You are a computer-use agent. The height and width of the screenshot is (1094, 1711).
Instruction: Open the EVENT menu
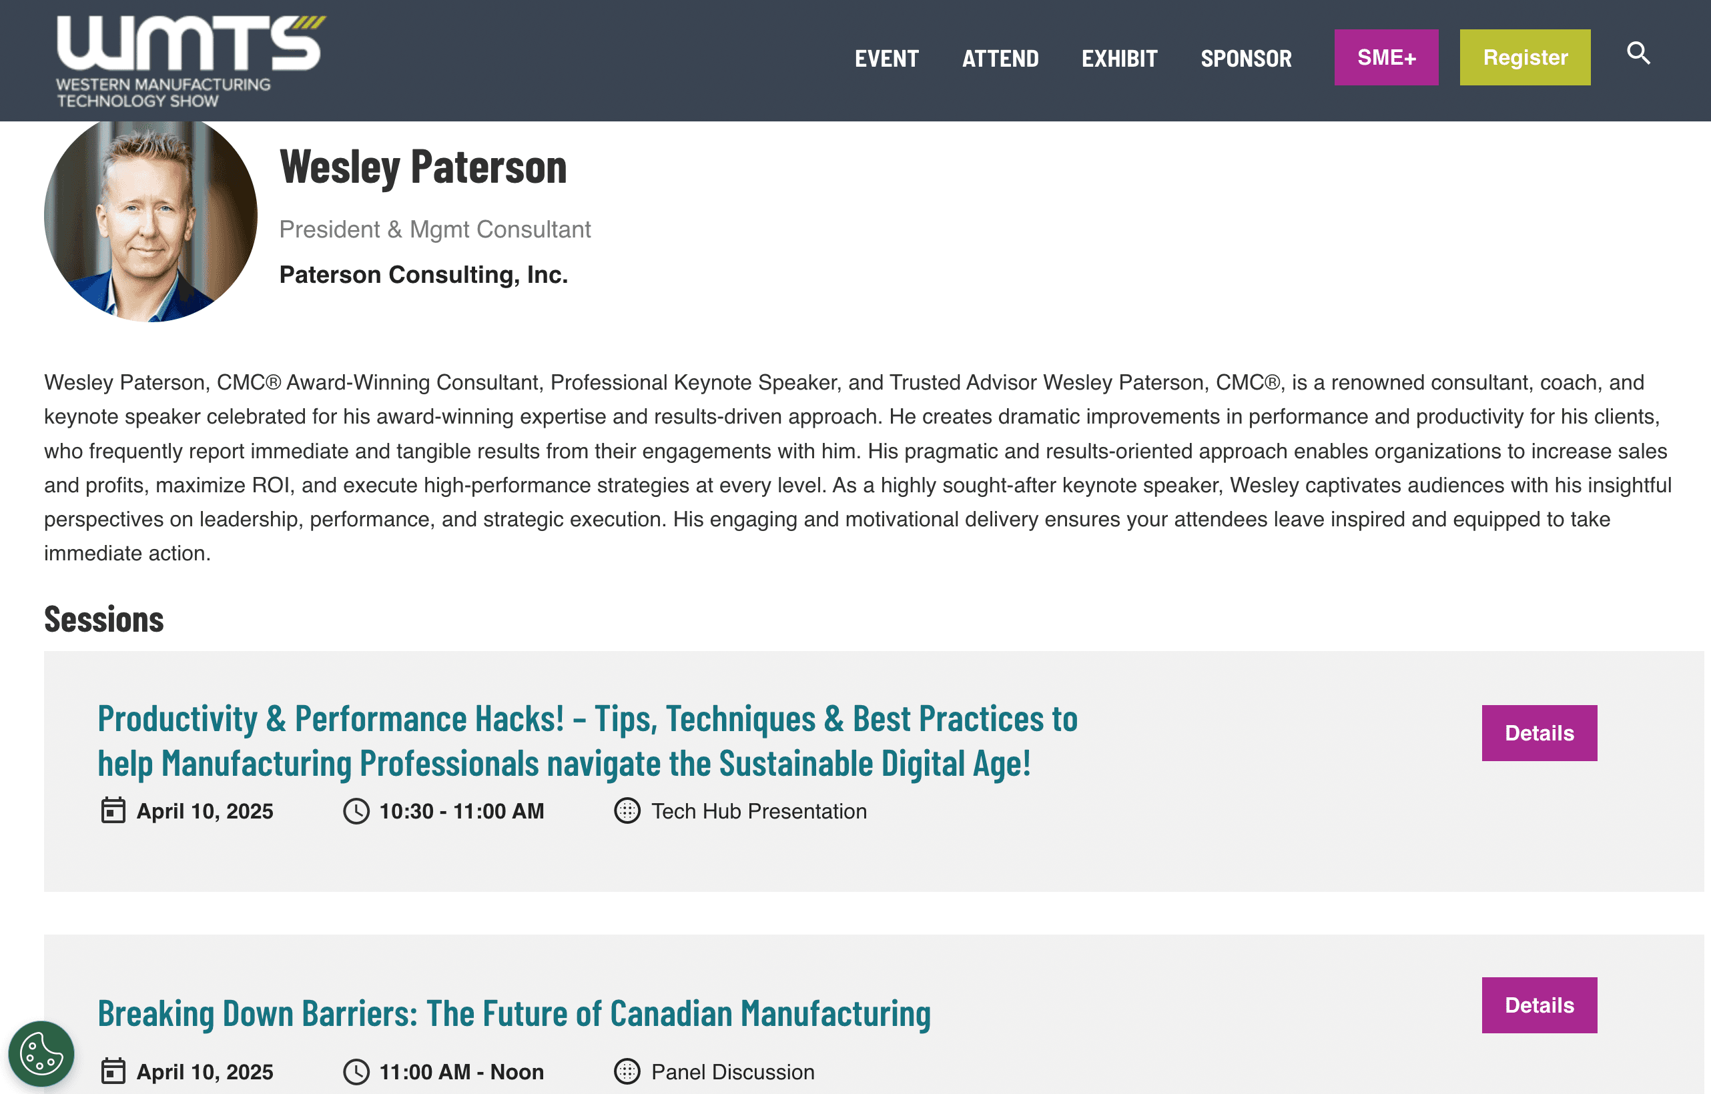tap(886, 58)
